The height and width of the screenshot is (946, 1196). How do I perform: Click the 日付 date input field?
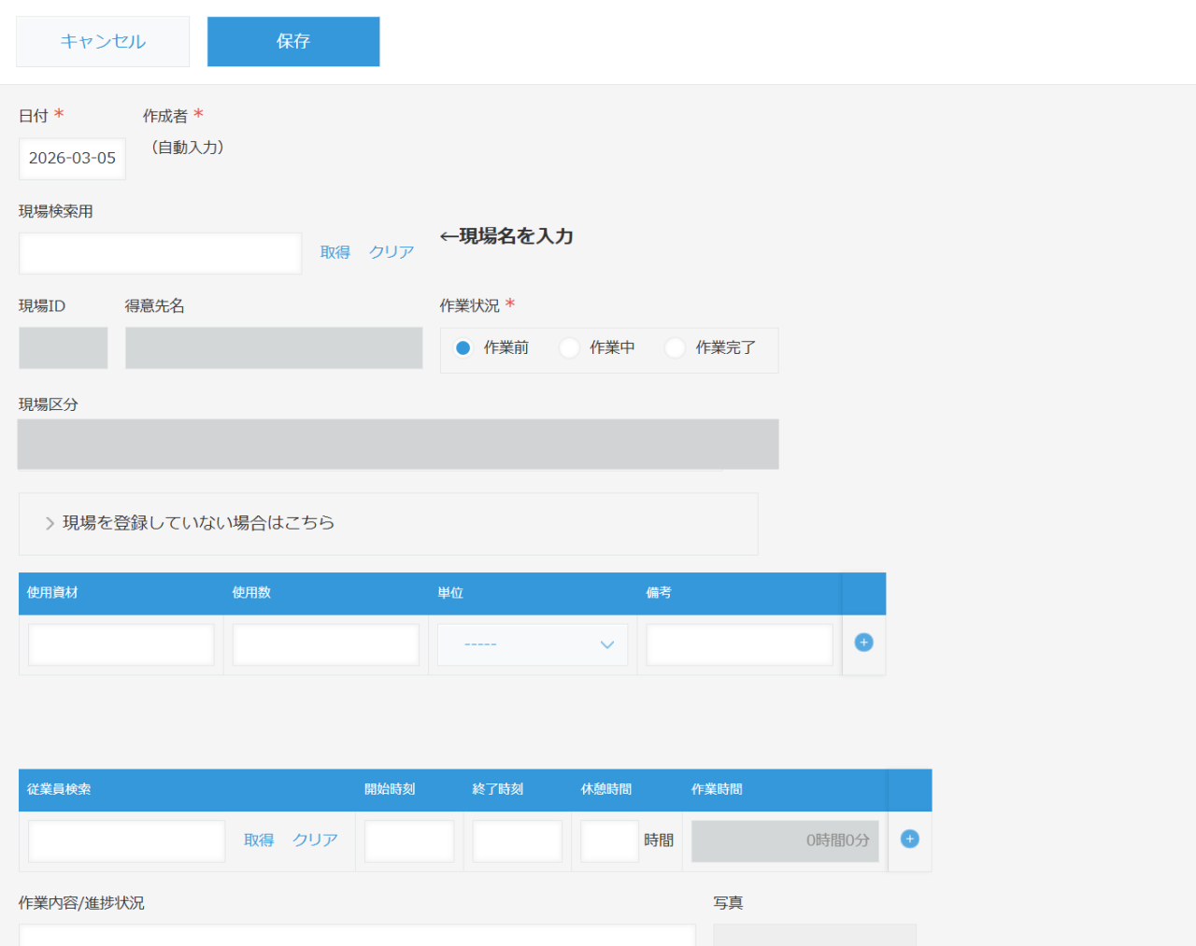point(72,159)
